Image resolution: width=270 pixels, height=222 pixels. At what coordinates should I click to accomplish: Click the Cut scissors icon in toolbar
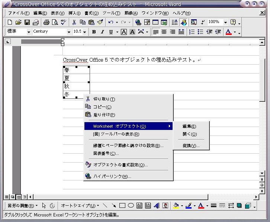[x=74, y=22]
